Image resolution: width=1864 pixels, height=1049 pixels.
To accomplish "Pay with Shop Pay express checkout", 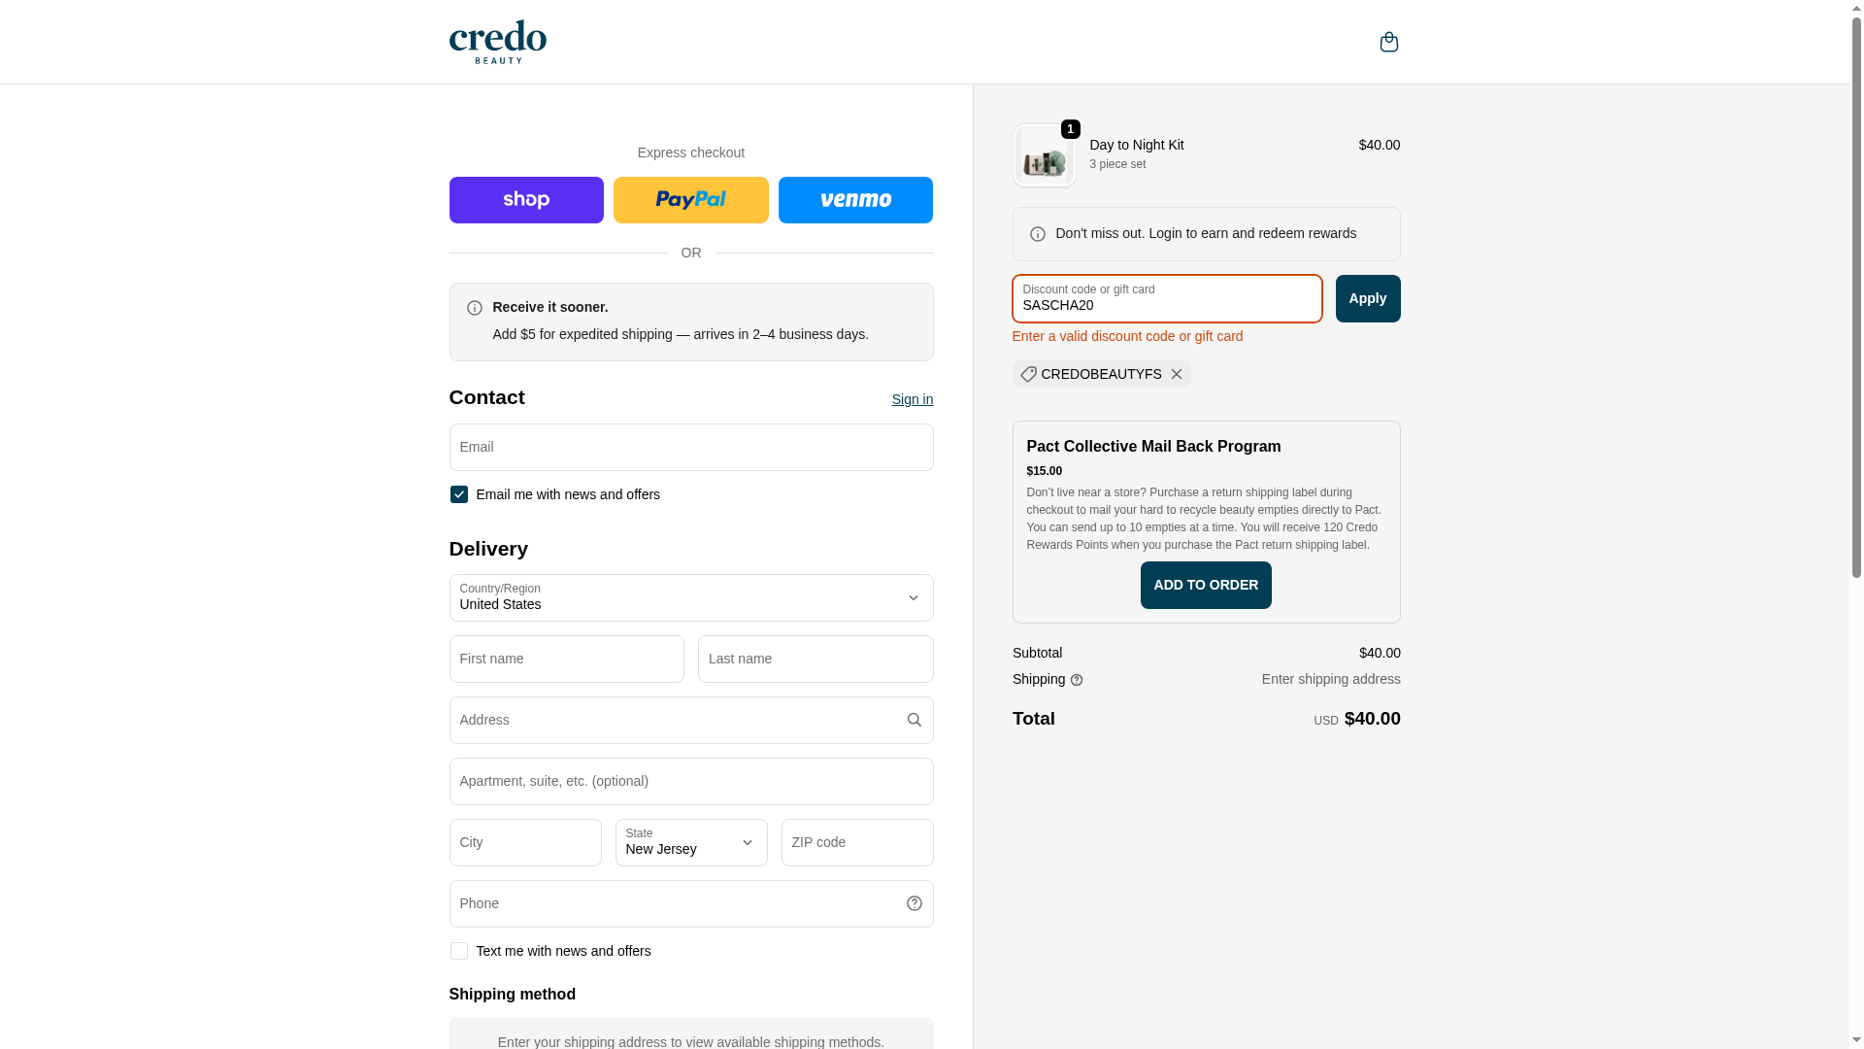I will coord(525,200).
